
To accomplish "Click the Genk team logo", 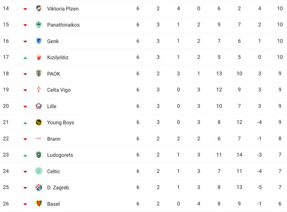I will (x=39, y=41).
